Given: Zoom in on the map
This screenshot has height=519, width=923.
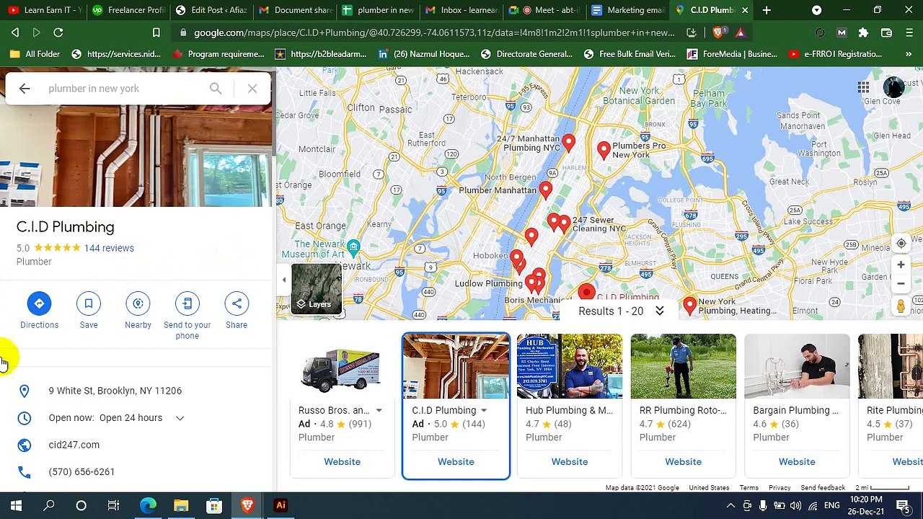Looking at the screenshot, I should tap(901, 265).
